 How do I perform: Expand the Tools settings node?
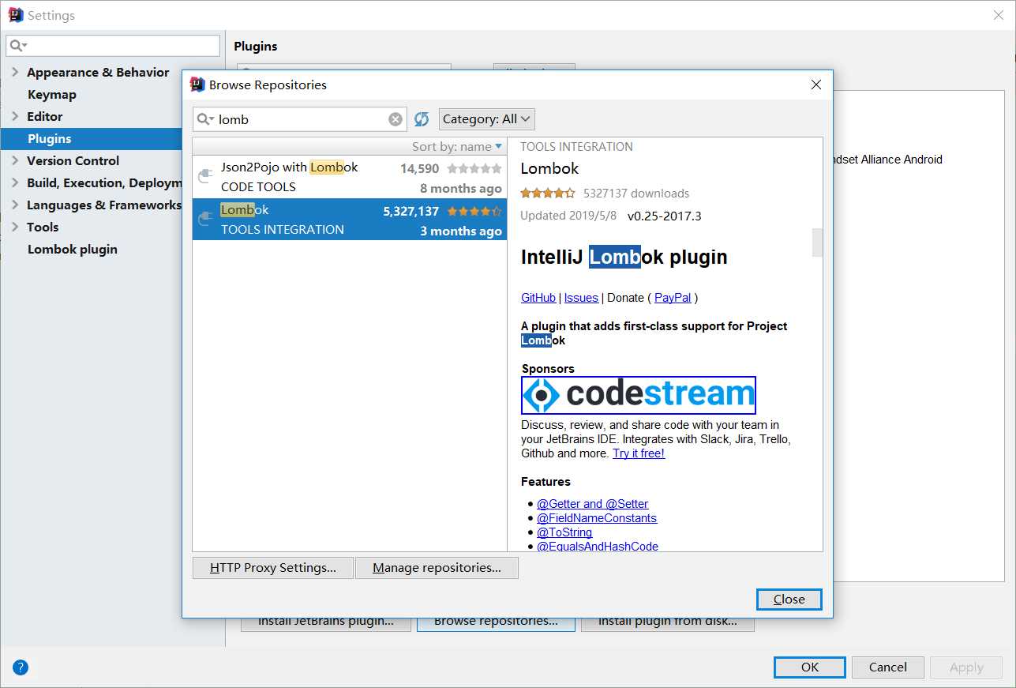click(x=15, y=227)
